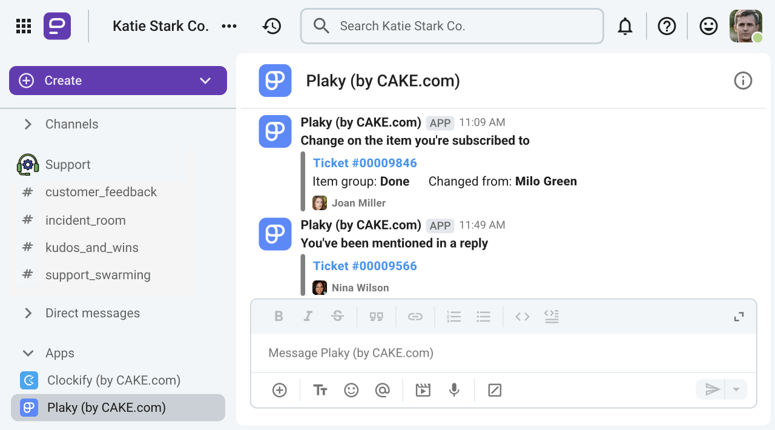
Task: Switch to the Clockify app in the sidebar
Action: (114, 380)
